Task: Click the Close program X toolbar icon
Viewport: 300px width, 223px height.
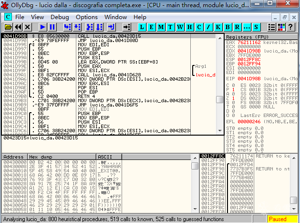Action: point(28,27)
